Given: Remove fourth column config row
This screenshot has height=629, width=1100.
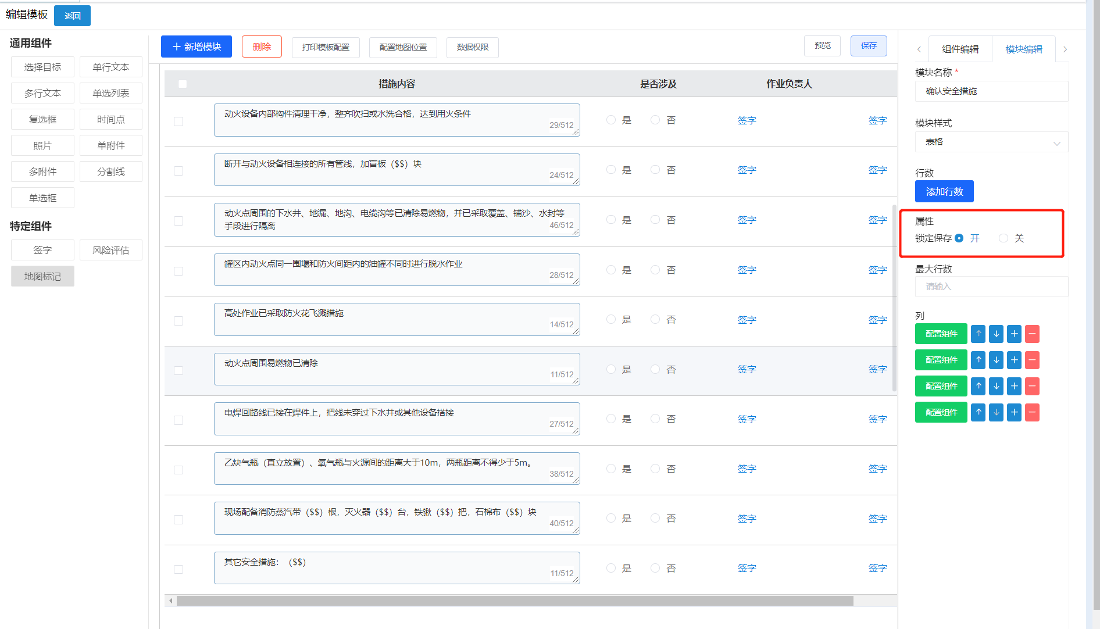Looking at the screenshot, I should click(x=1033, y=412).
